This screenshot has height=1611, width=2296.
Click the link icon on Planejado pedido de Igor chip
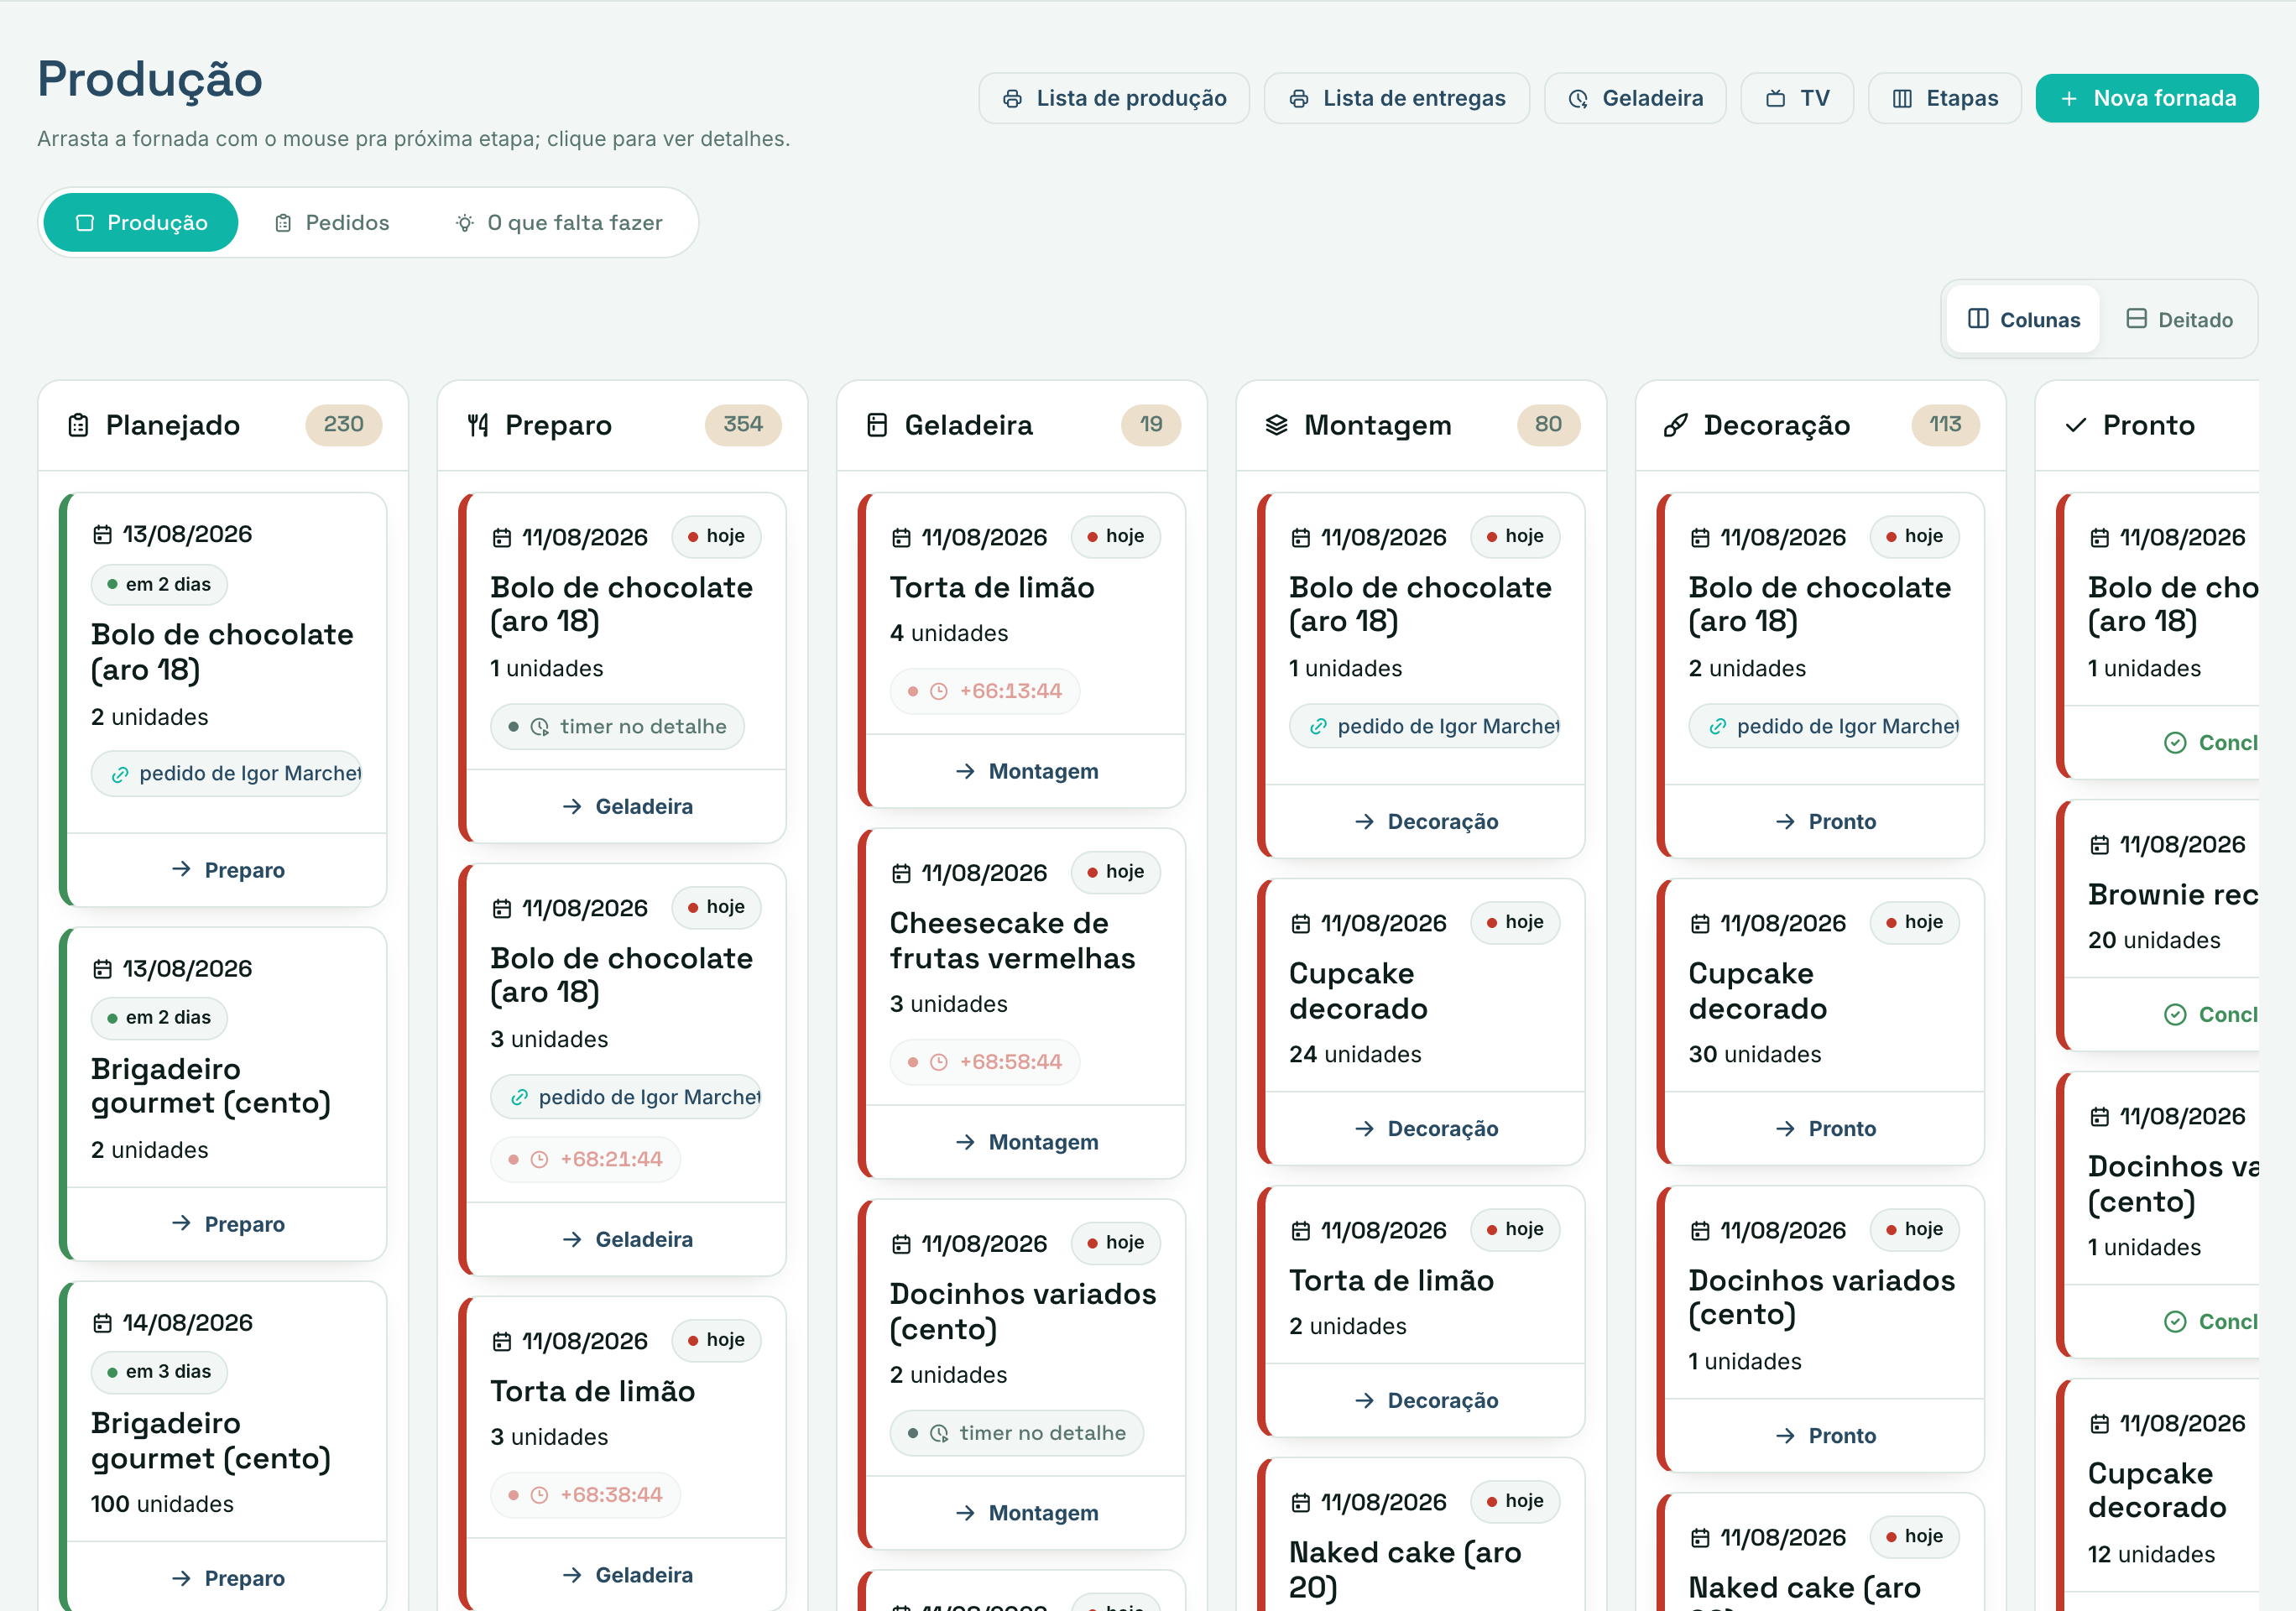120,775
